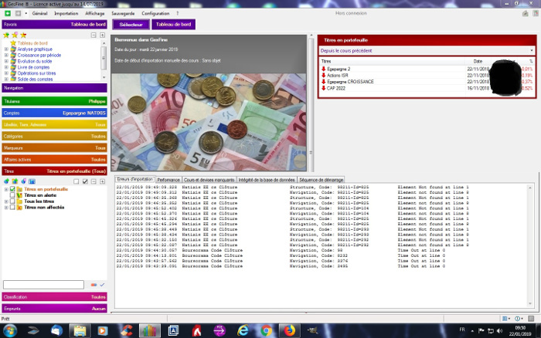Check the Titres en alerte checkbox

click(x=12, y=195)
